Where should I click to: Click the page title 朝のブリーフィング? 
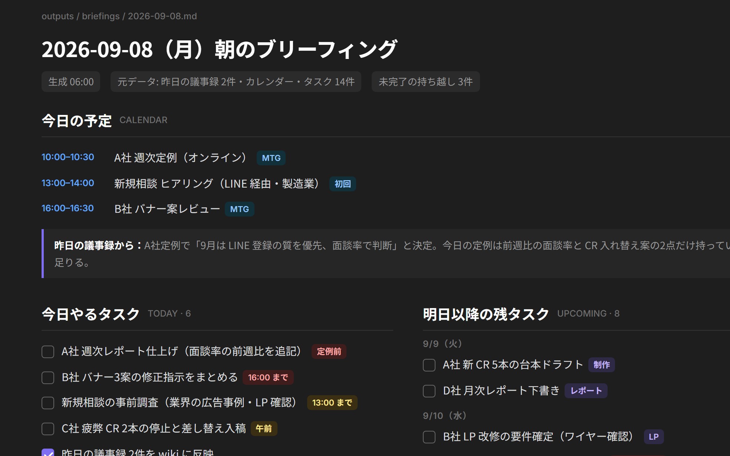pos(220,50)
